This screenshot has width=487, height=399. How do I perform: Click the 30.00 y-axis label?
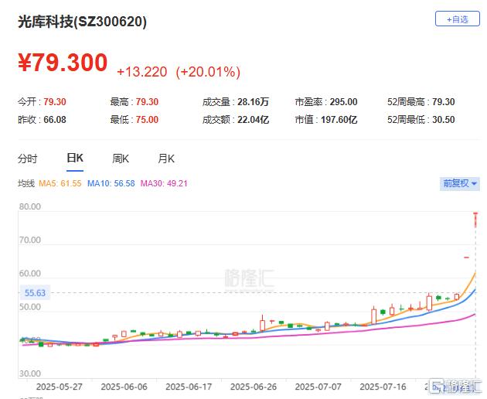(x=30, y=373)
